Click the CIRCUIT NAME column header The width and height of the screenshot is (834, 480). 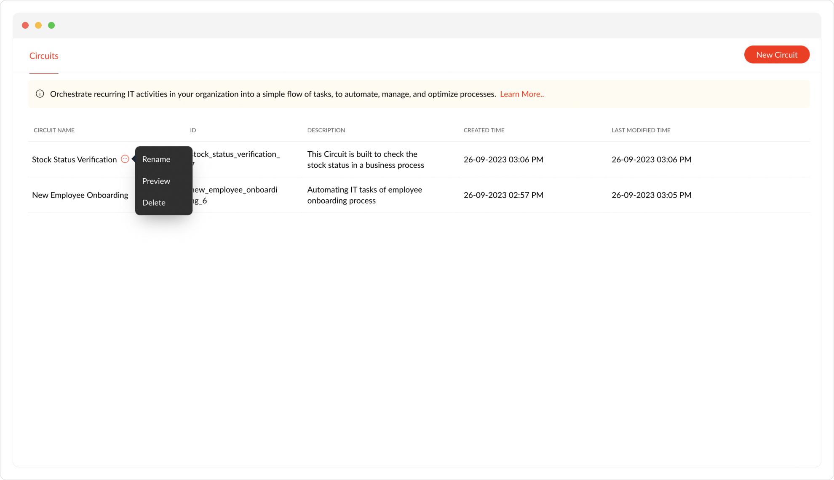pyautogui.click(x=54, y=130)
